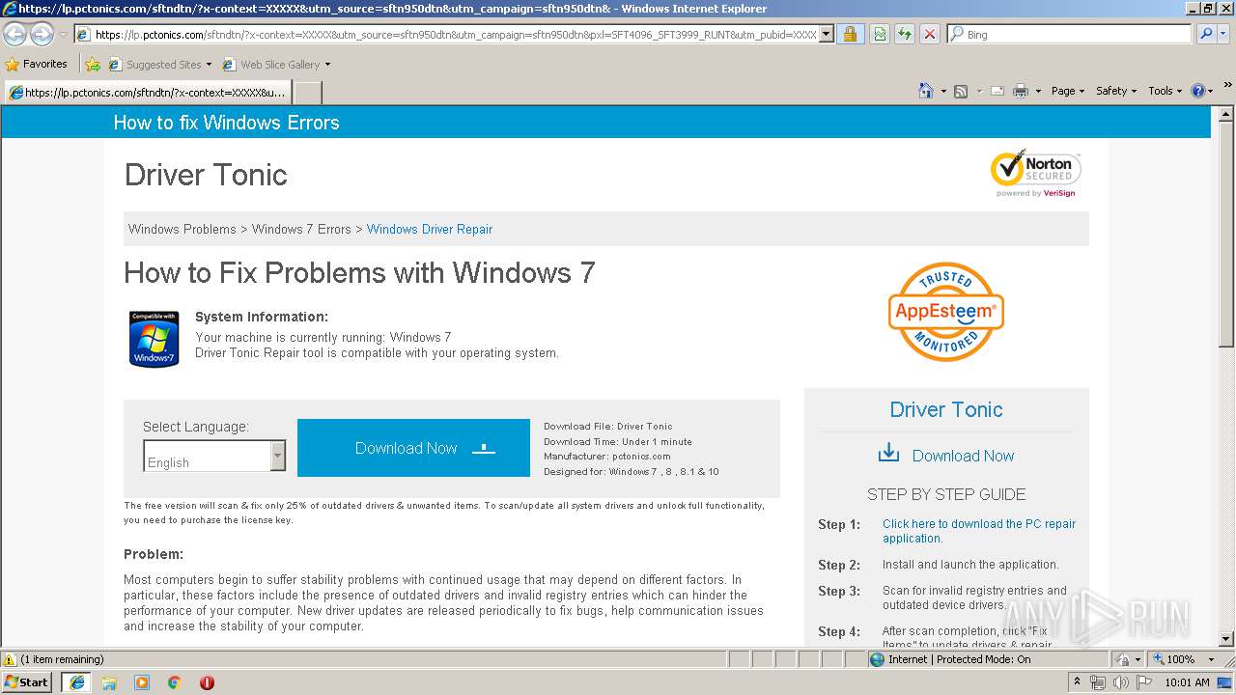Click the red Opera-style icon in taskbar
1236x695 pixels.
coord(207,682)
